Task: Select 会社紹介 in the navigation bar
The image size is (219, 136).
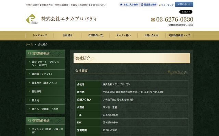Action: [x=68, y=35]
